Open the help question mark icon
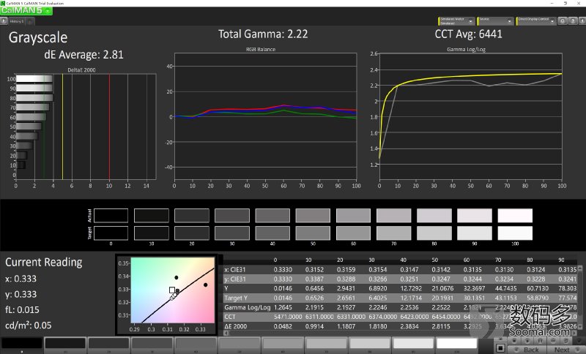 (x=573, y=21)
